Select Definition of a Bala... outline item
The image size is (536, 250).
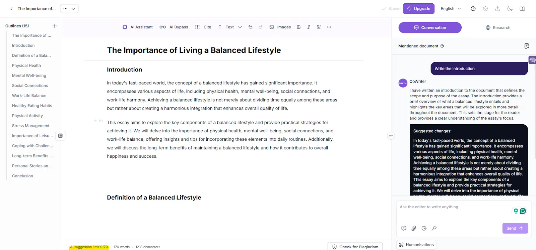31,55
